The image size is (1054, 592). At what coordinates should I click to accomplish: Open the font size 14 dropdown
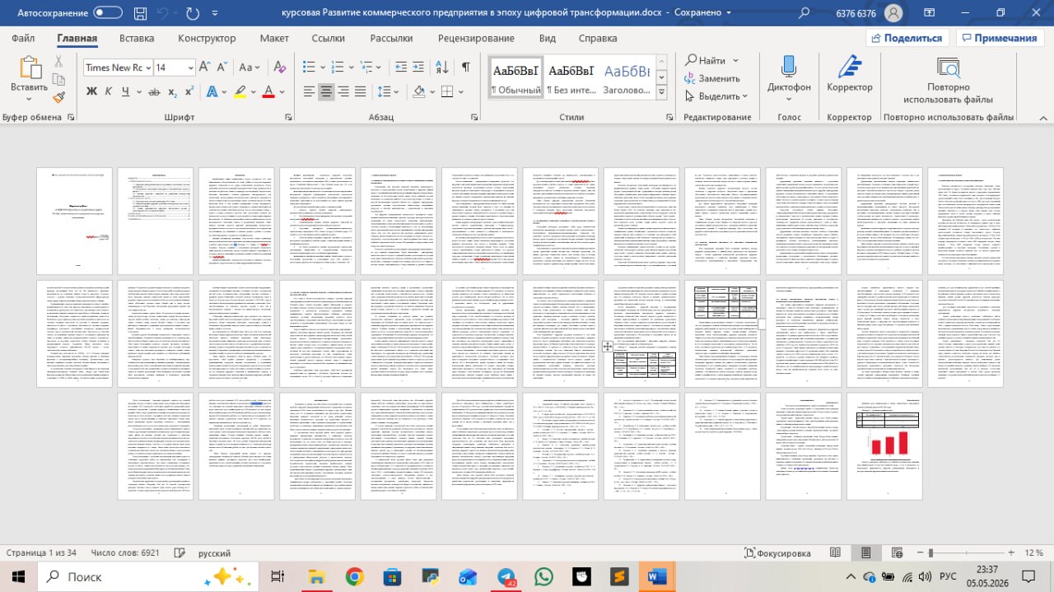click(190, 68)
